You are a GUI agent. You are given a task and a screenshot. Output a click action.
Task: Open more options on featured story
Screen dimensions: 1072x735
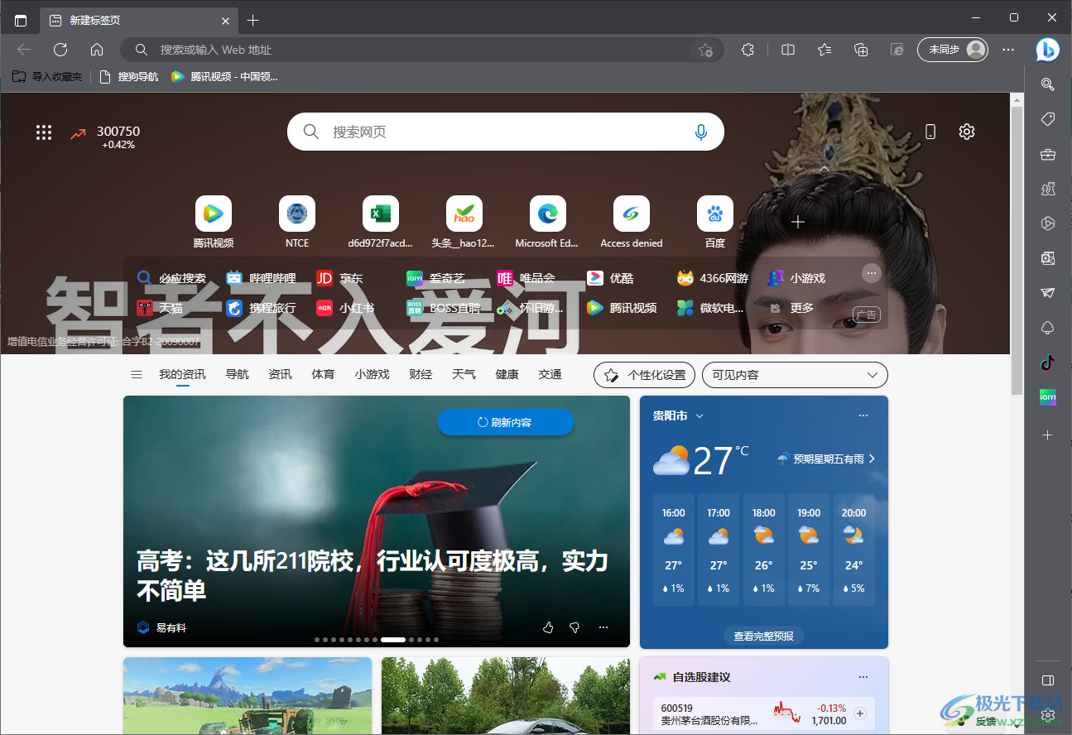[603, 628]
